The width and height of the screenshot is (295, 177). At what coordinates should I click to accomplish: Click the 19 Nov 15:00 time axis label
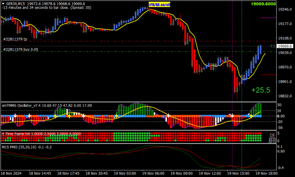[238, 173]
